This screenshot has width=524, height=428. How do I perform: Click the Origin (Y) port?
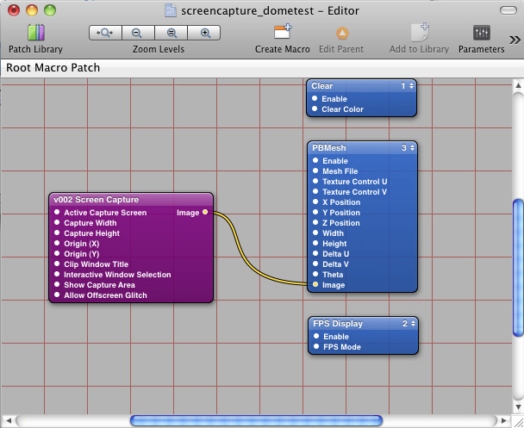57,254
